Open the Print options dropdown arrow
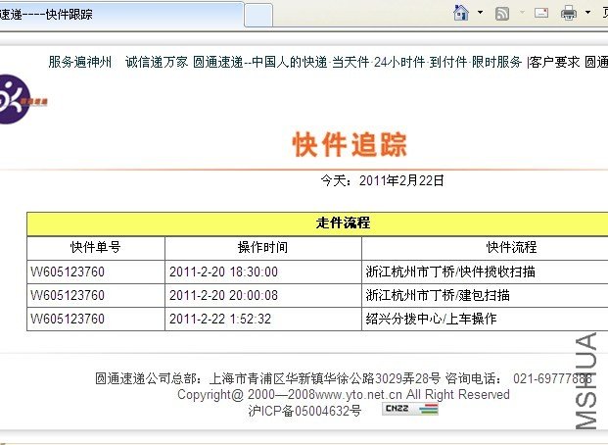608x445 pixels. [585, 14]
